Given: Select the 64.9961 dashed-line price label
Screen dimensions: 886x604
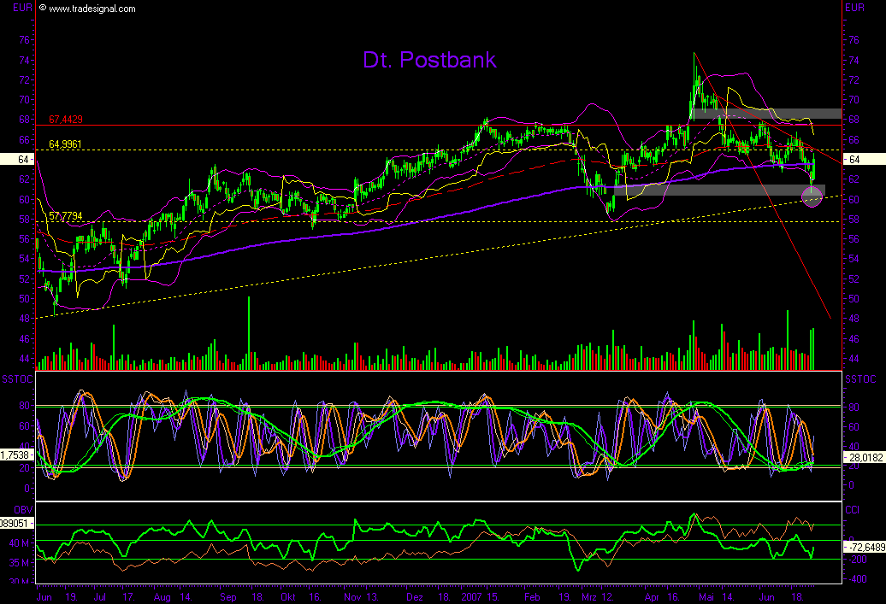Looking at the screenshot, I should tap(66, 145).
